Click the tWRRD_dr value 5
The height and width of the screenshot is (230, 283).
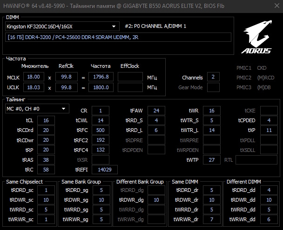(212, 210)
